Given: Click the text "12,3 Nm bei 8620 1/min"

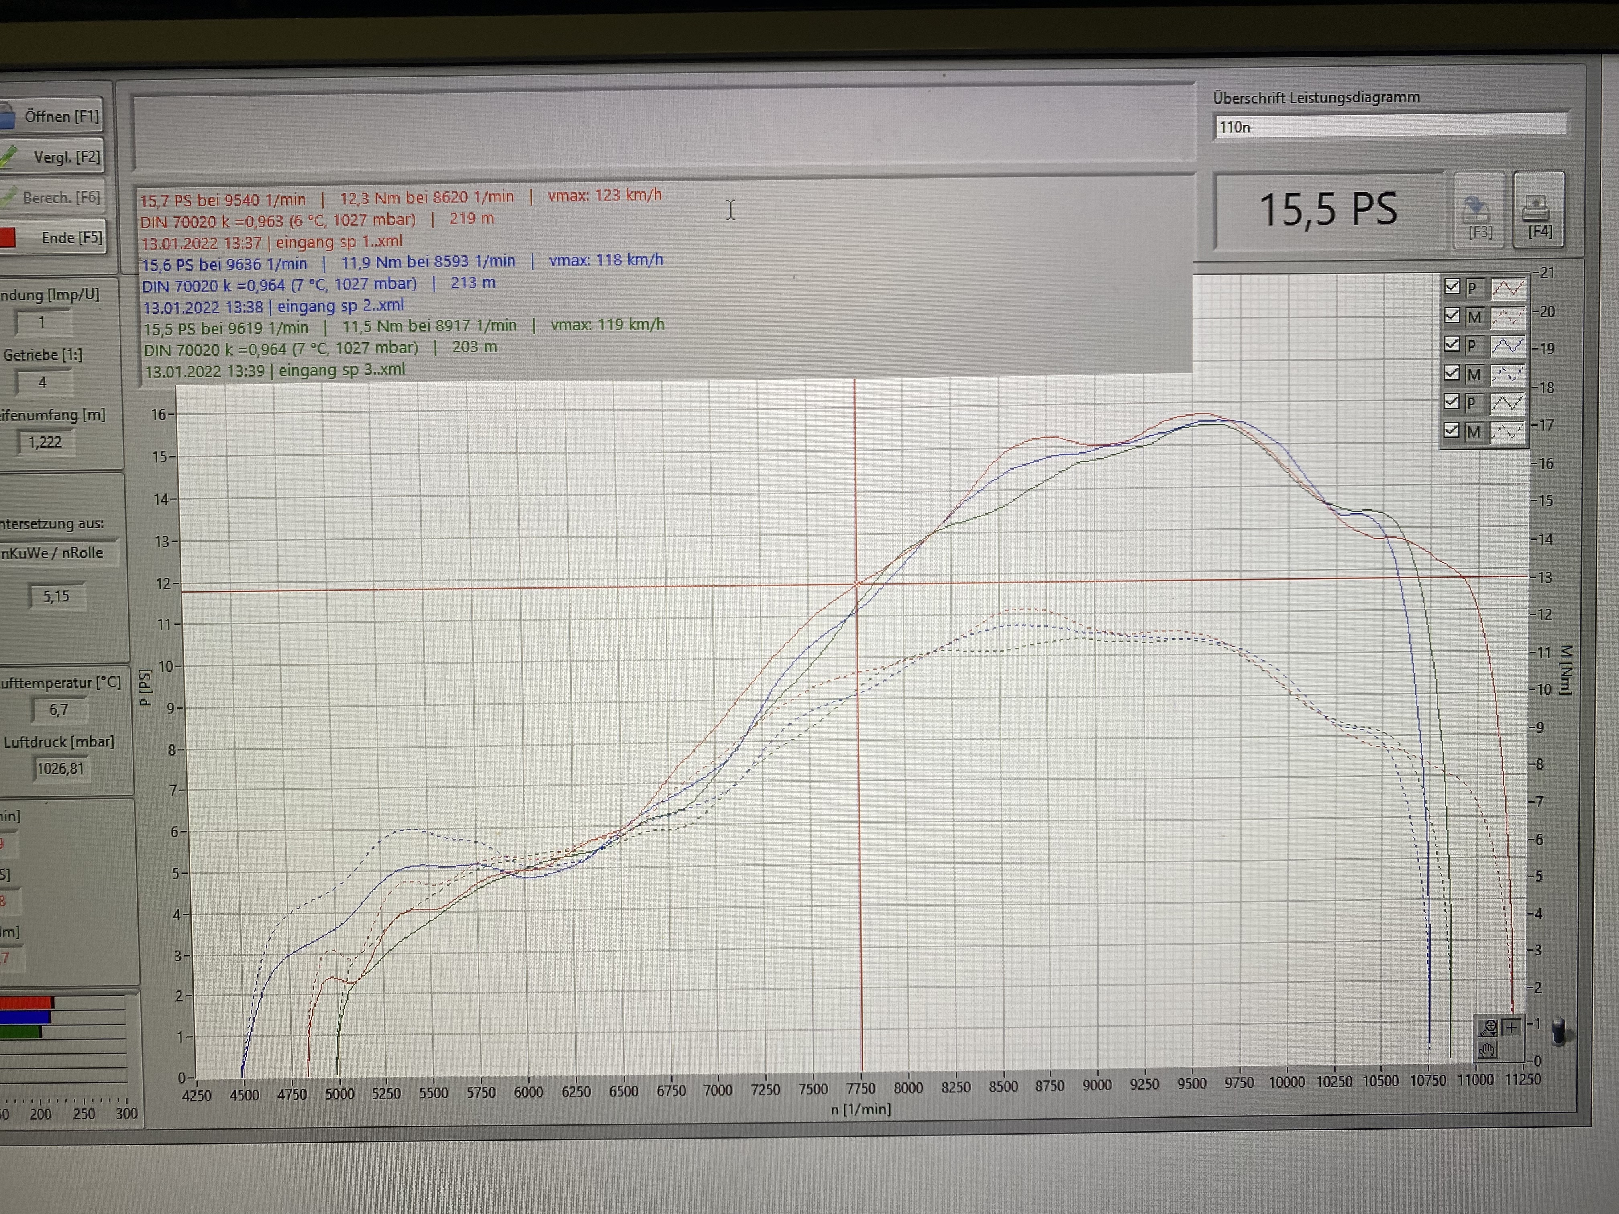Looking at the screenshot, I should 427,198.
